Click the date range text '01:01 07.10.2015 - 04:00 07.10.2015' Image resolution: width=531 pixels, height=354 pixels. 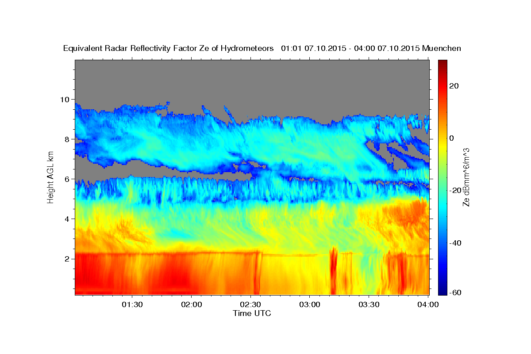click(x=350, y=49)
